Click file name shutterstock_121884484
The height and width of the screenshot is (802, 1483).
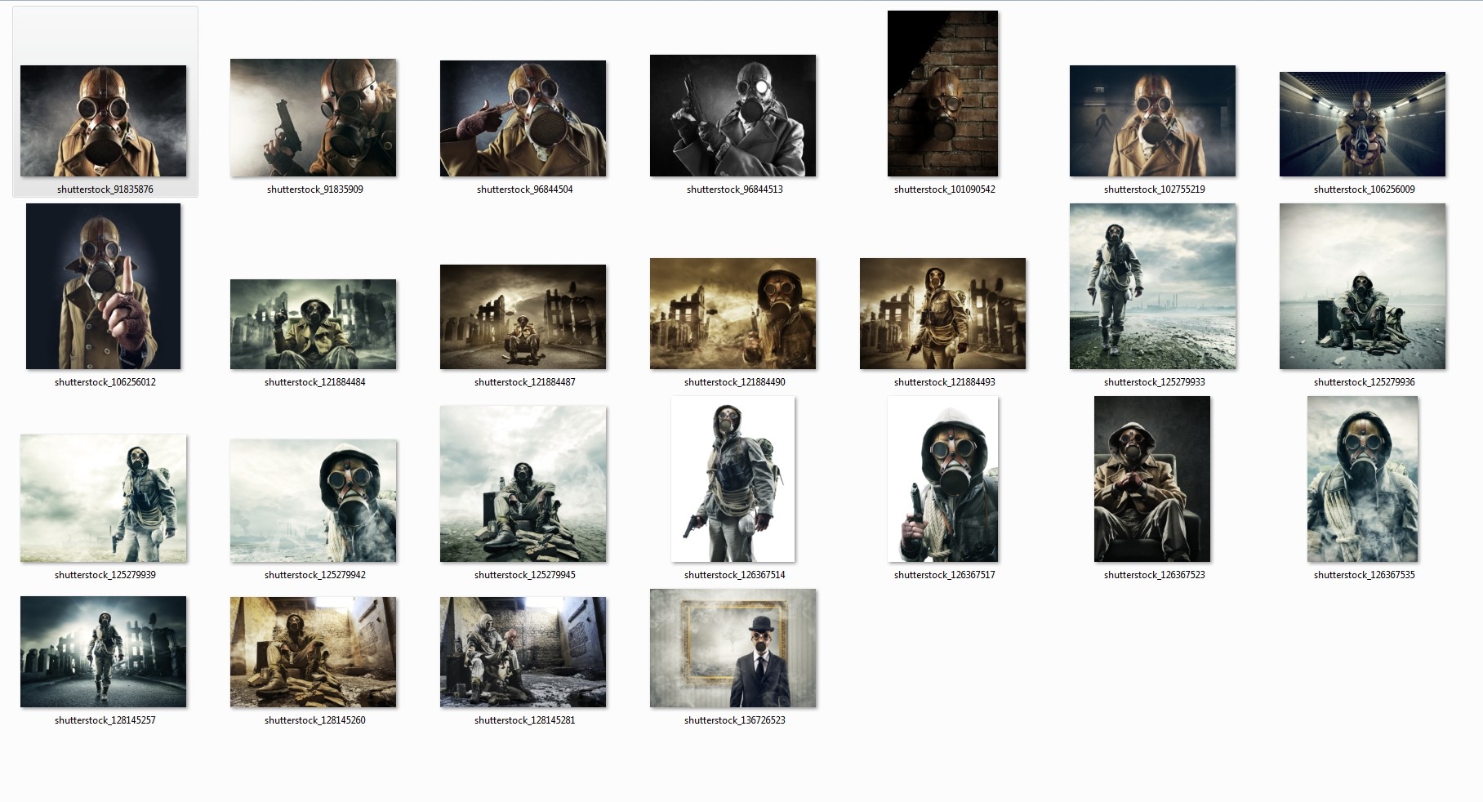pos(315,382)
